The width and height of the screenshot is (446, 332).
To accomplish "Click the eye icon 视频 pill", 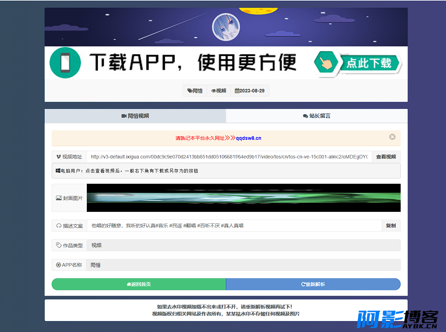I will coord(219,91).
